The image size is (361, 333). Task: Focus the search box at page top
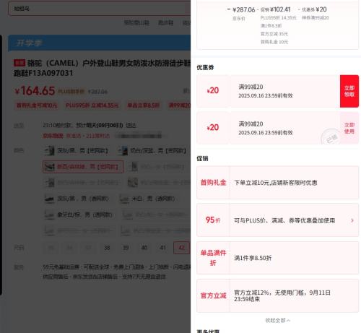[x=100, y=9]
